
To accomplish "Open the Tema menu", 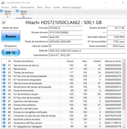I will click(x=40, y=7).
